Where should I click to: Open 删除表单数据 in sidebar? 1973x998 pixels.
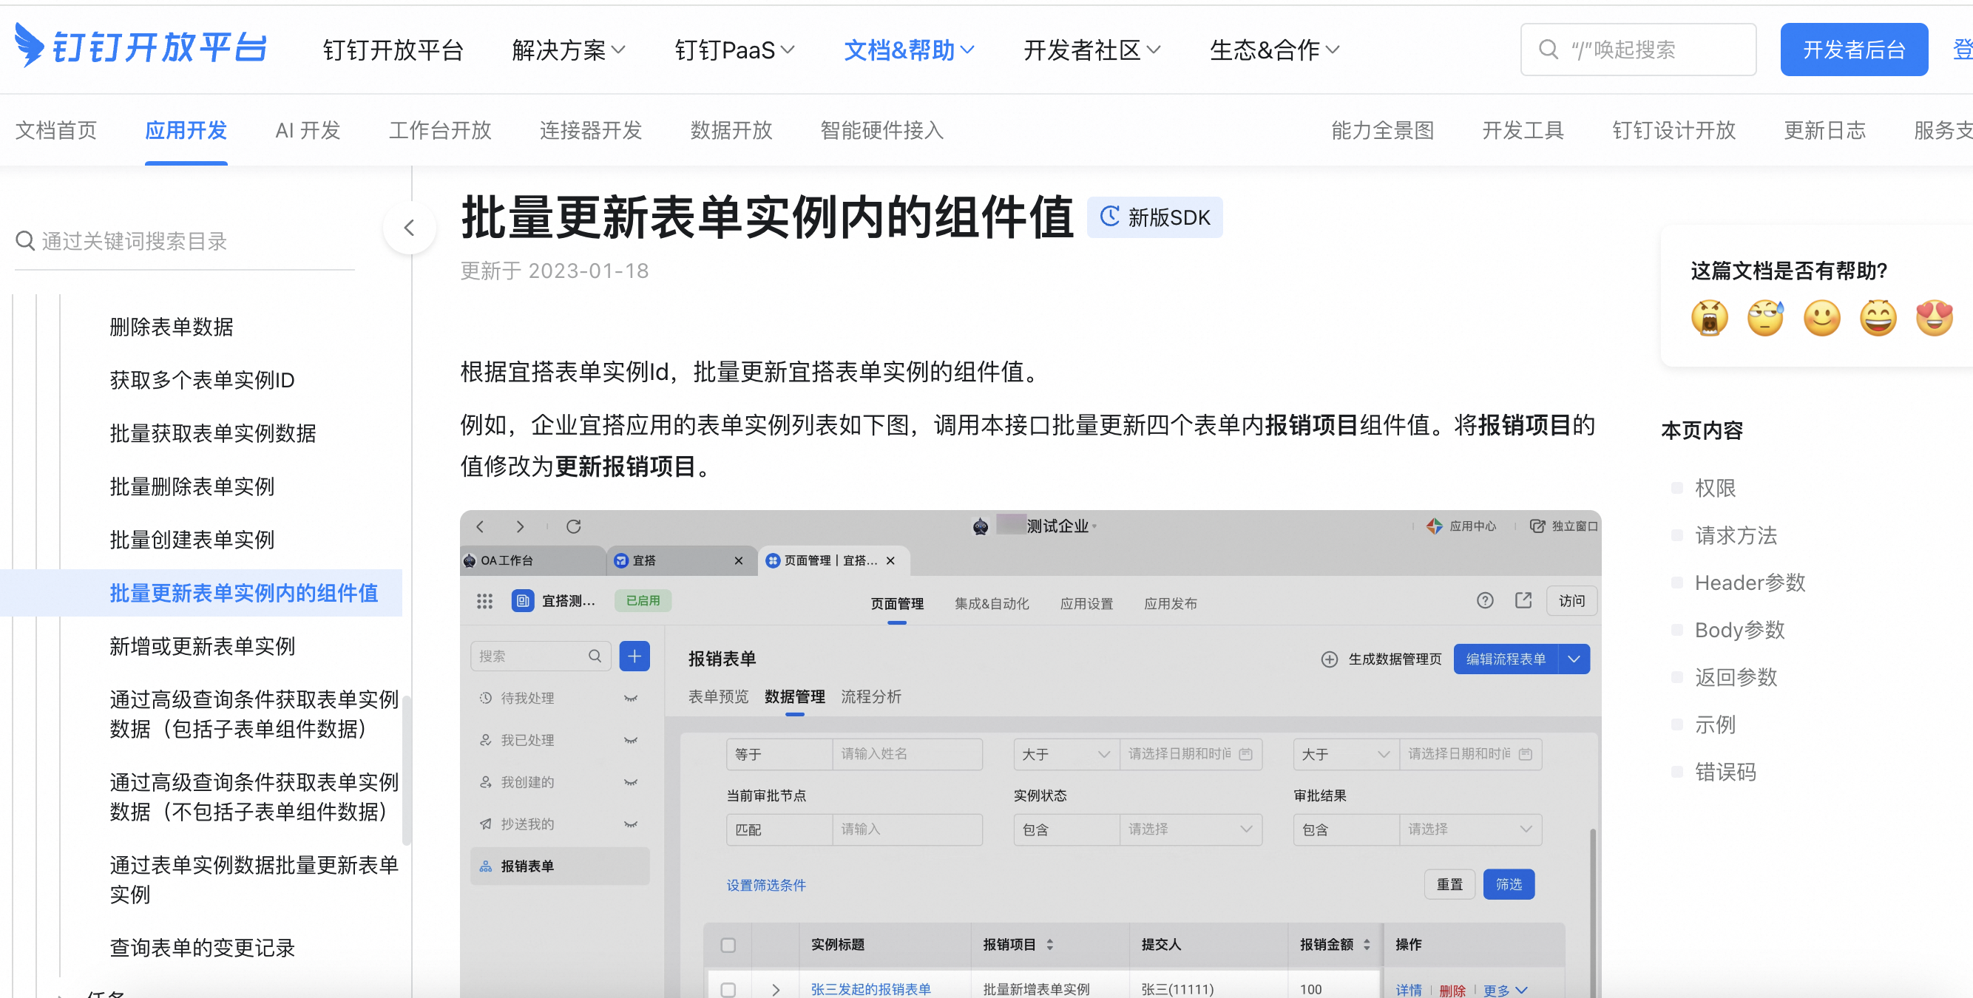pos(172,327)
